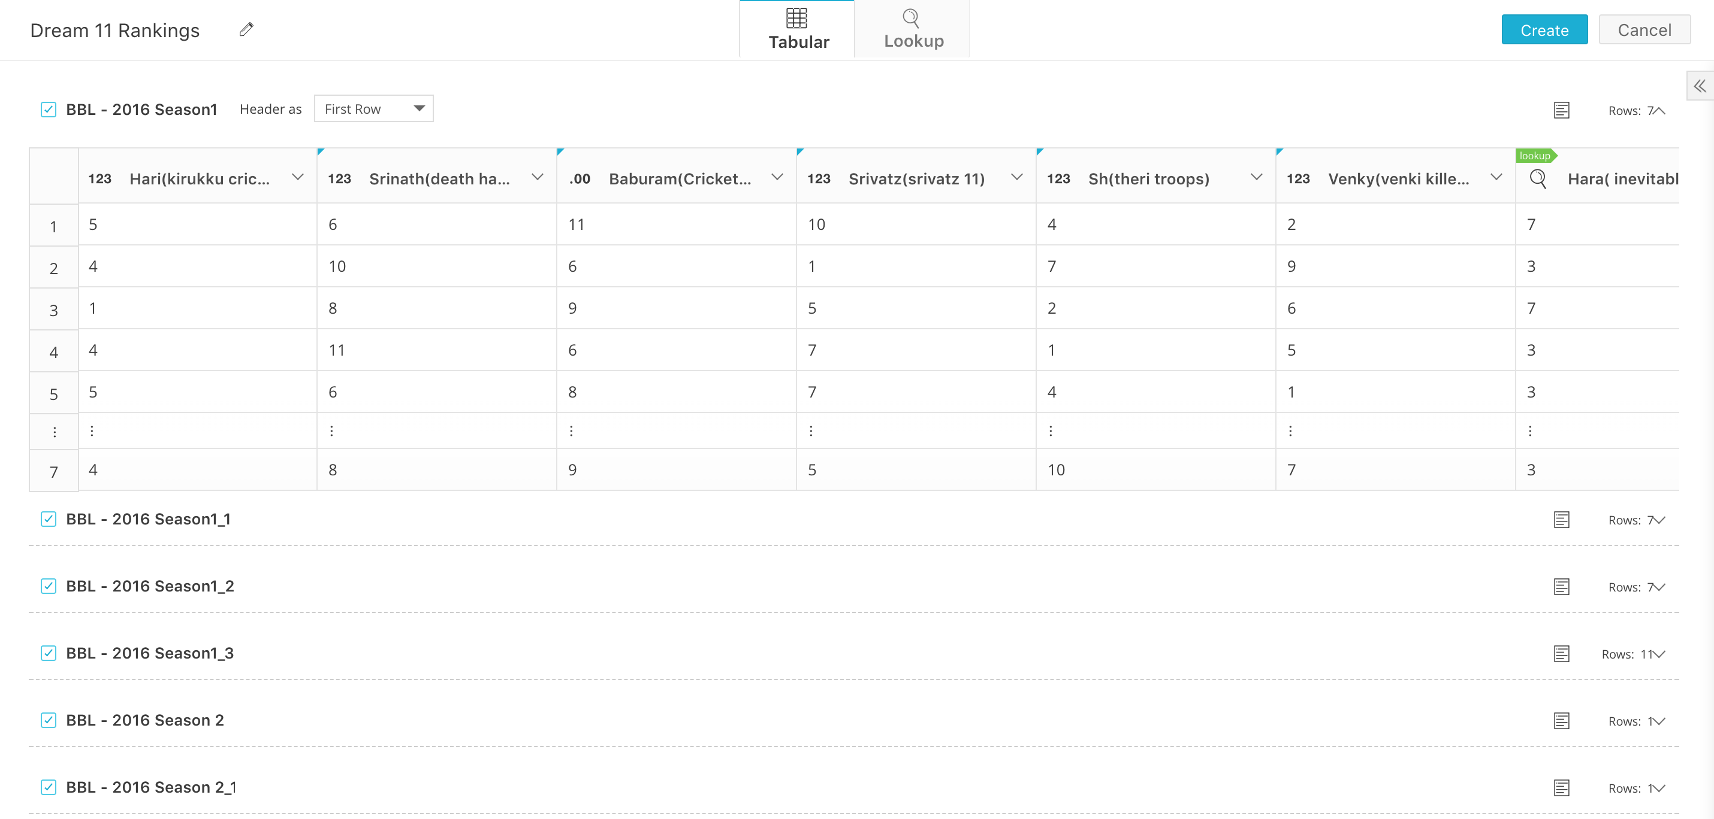Viewport: 1714px width, 819px height.
Task: Click the pencil icon to rename Dream 11 Rankings
Action: click(x=246, y=29)
